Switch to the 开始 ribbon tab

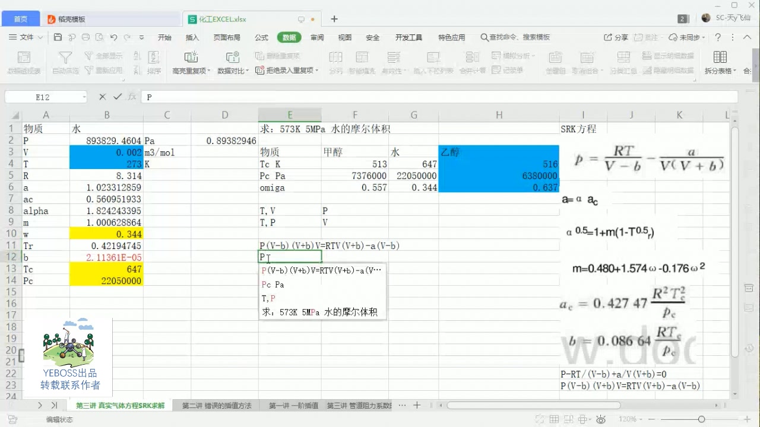[164, 37]
